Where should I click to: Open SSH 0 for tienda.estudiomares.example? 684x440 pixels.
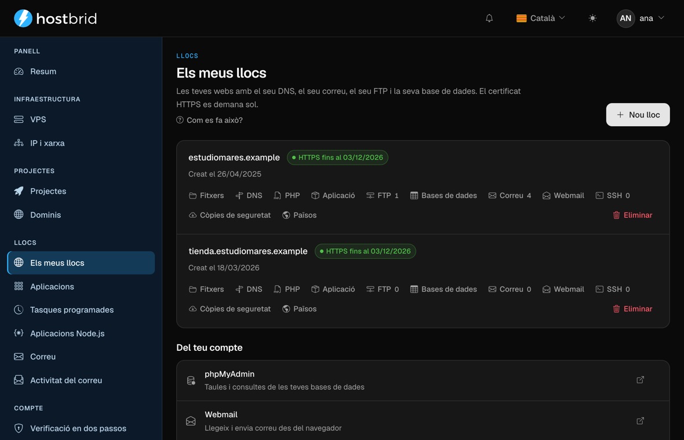pos(613,289)
